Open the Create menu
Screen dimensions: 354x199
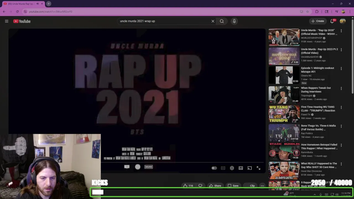click(317, 21)
